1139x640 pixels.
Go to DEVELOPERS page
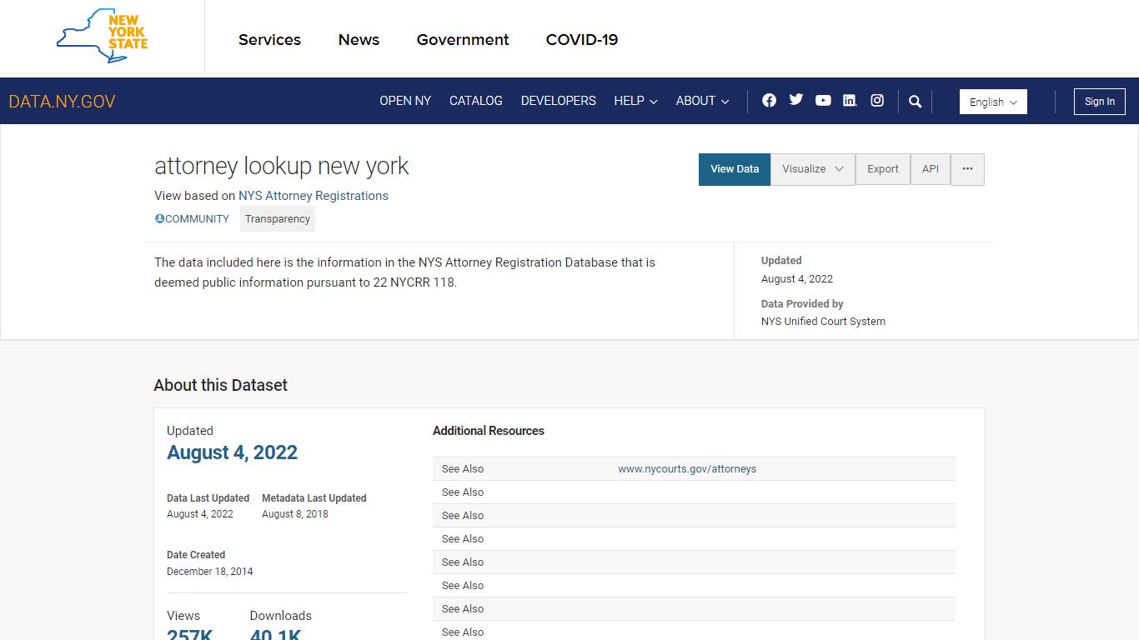click(559, 101)
